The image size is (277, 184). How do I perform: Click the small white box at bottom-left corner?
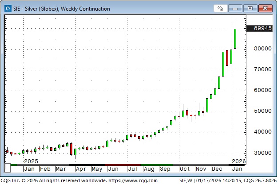click(x=7, y=169)
